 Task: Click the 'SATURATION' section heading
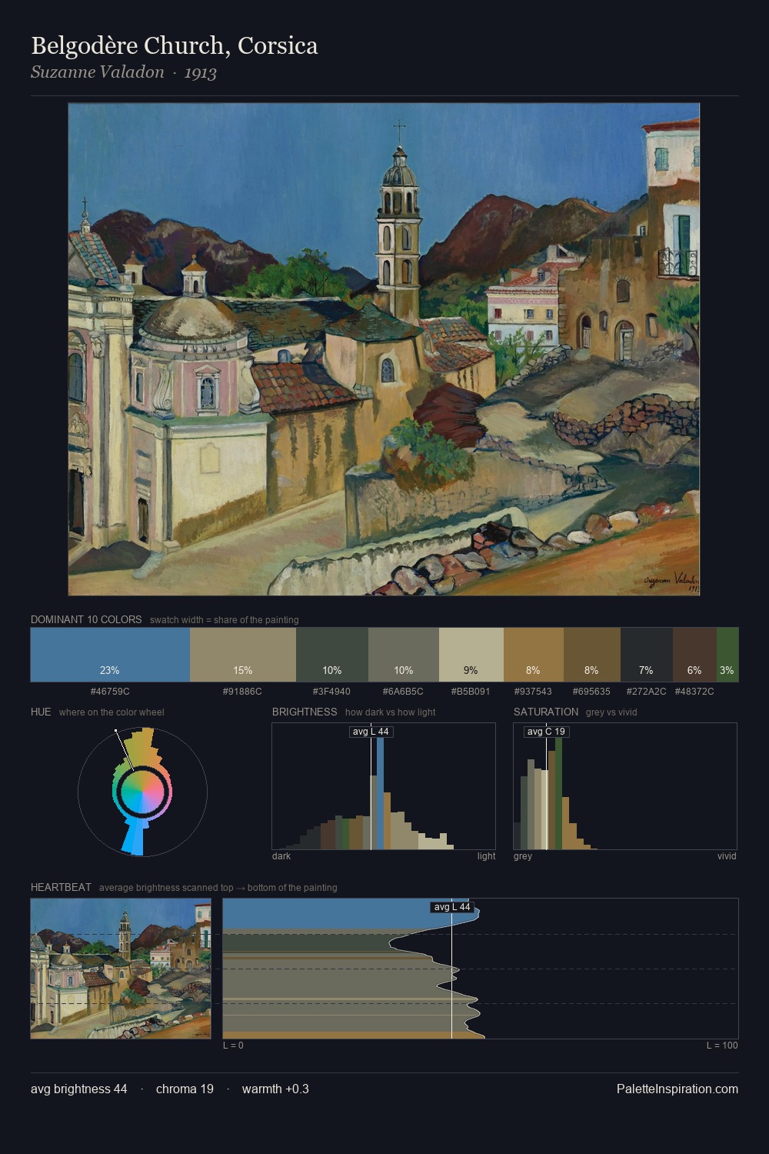pos(546,712)
